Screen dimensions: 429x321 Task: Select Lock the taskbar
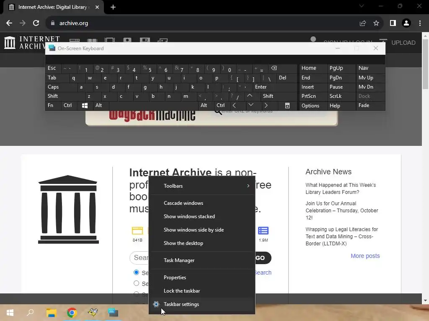pos(202,291)
